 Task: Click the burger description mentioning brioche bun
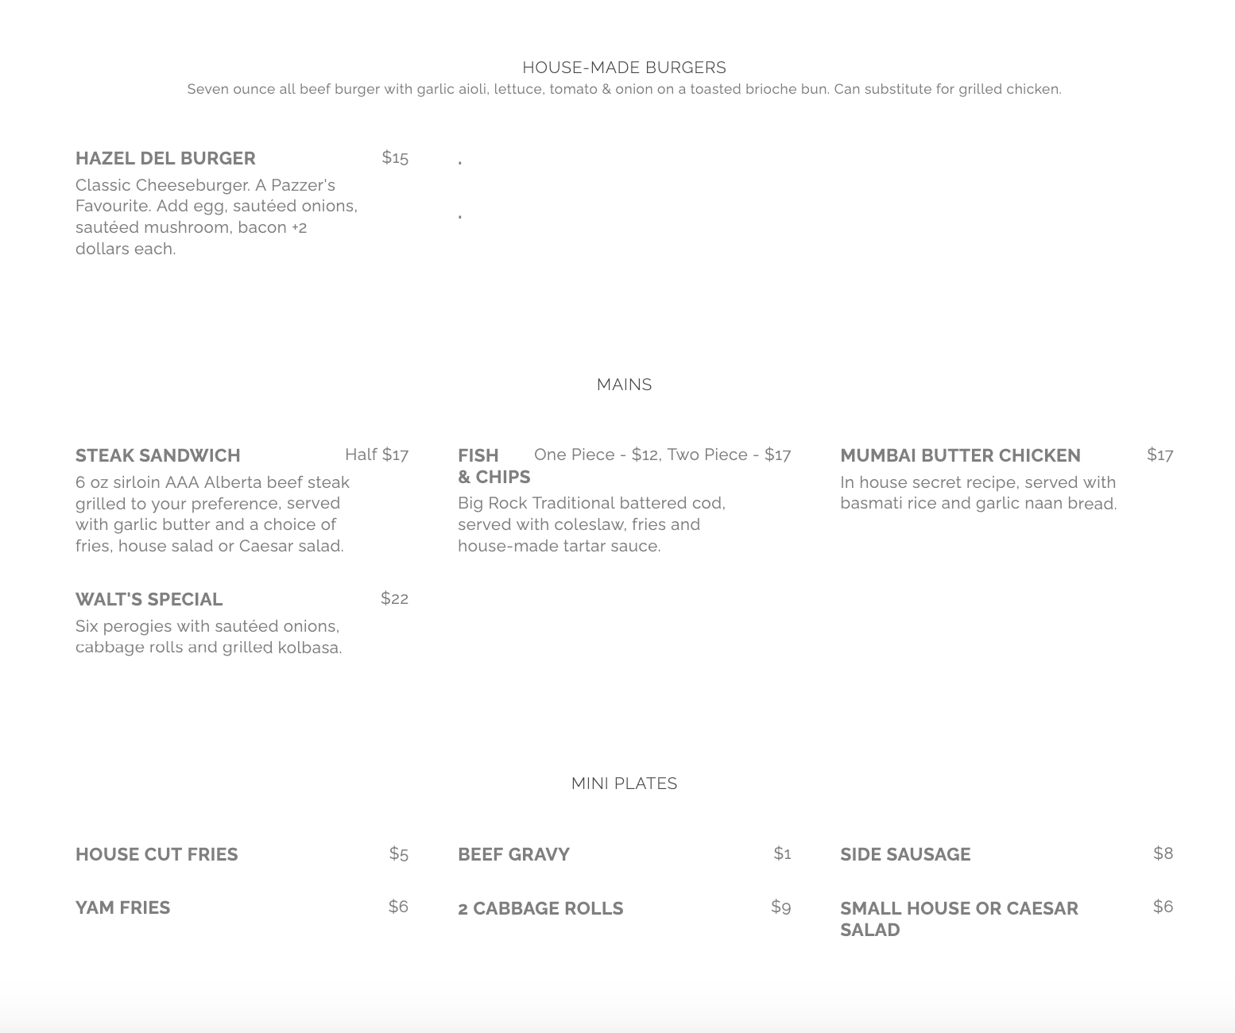pyautogui.click(x=624, y=89)
